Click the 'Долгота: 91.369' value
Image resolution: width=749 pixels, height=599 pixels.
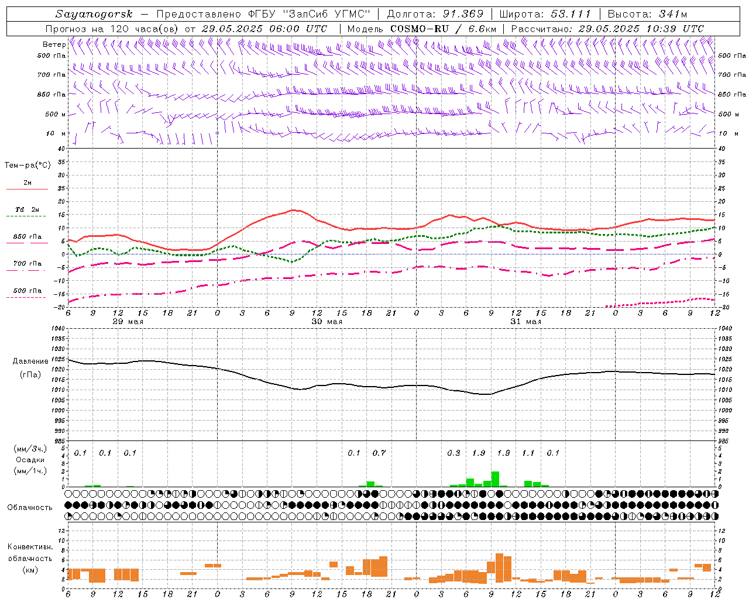click(x=435, y=14)
